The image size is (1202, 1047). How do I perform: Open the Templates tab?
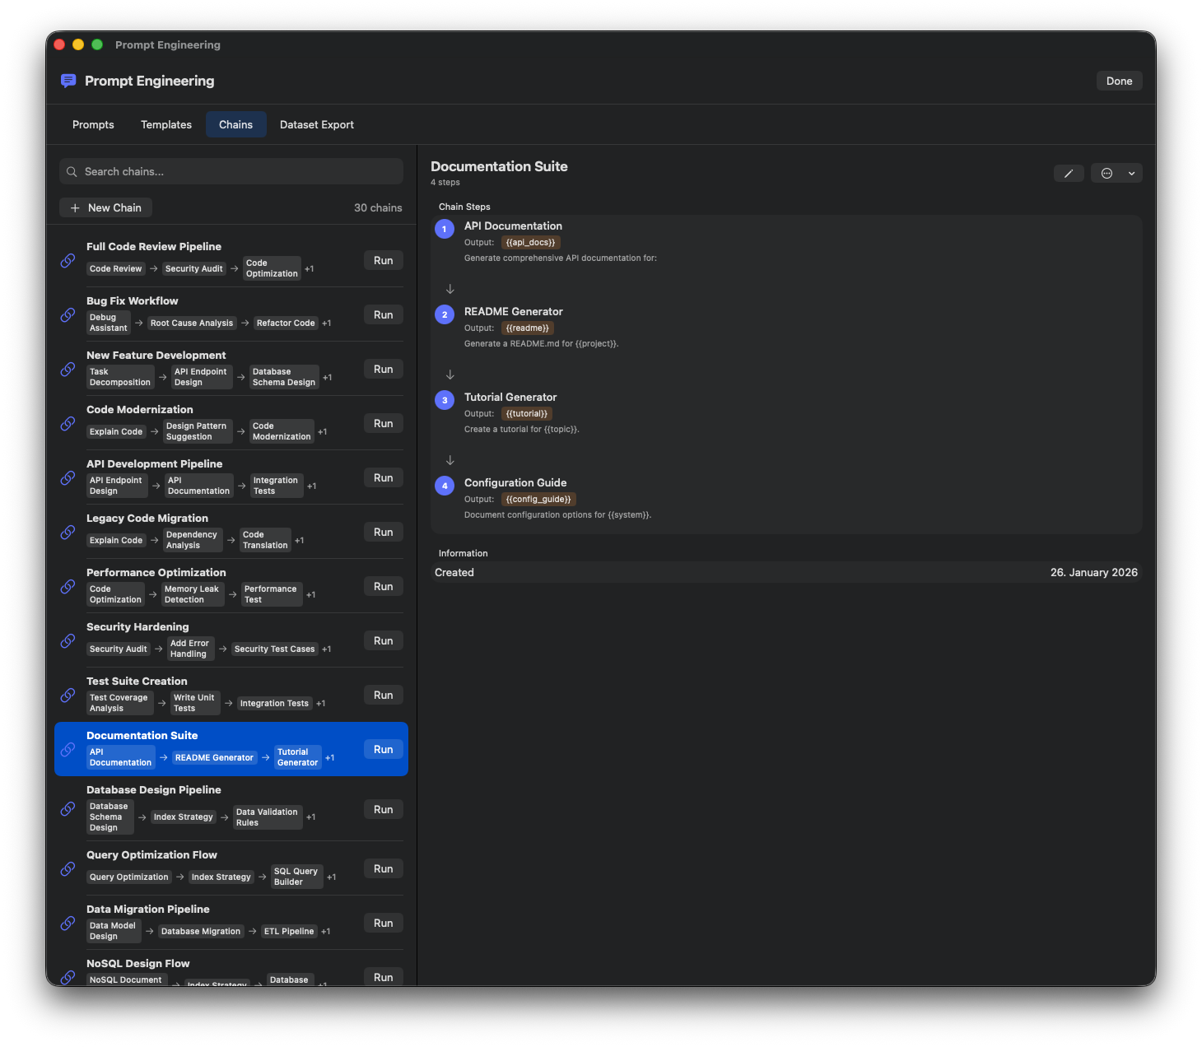(x=166, y=125)
